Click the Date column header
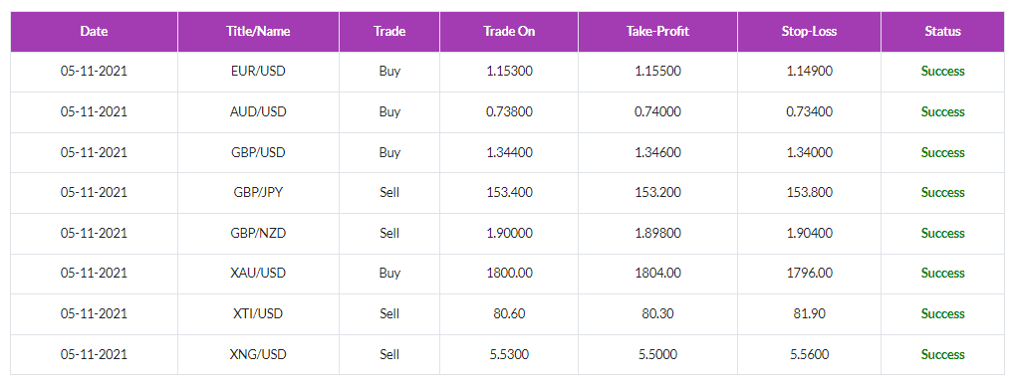The height and width of the screenshot is (383, 1017). point(94,31)
